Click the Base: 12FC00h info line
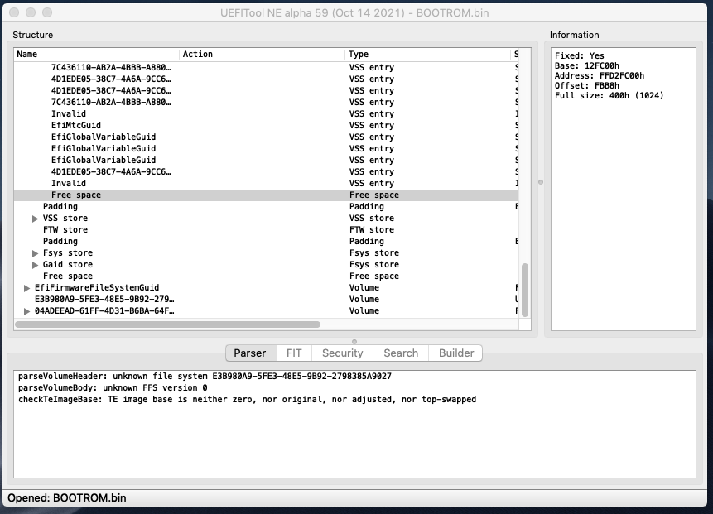This screenshot has height=514, width=713. [x=586, y=66]
